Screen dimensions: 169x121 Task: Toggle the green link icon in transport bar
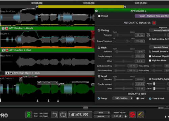(29, 115)
